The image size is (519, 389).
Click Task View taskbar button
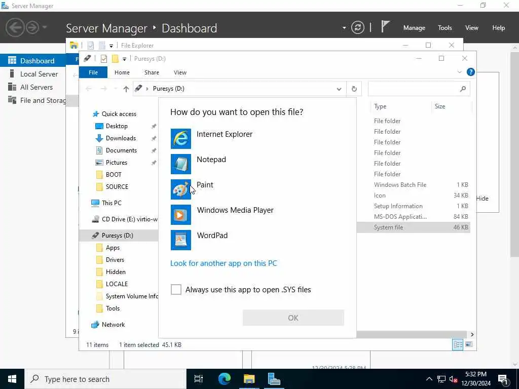[199, 379]
